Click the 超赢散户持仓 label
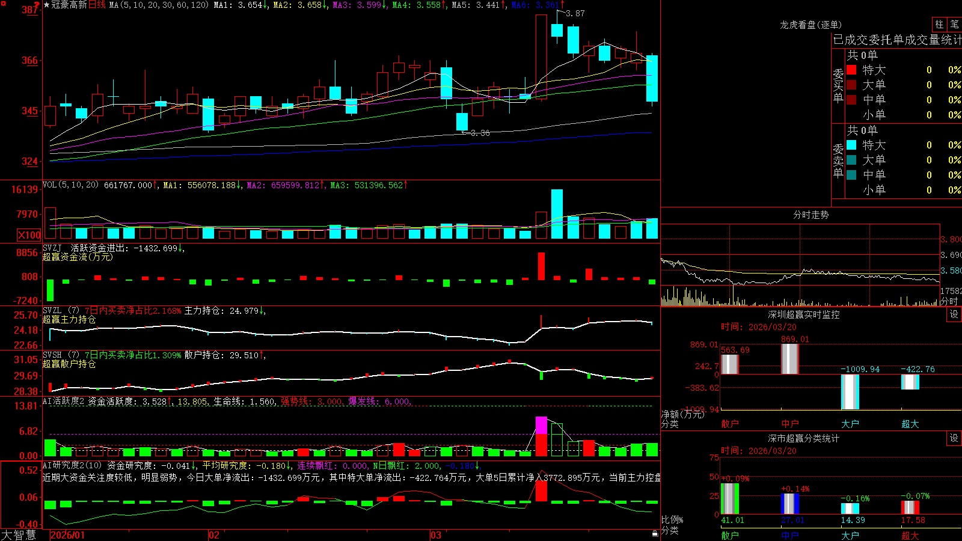The image size is (962, 541). pyautogui.click(x=69, y=364)
